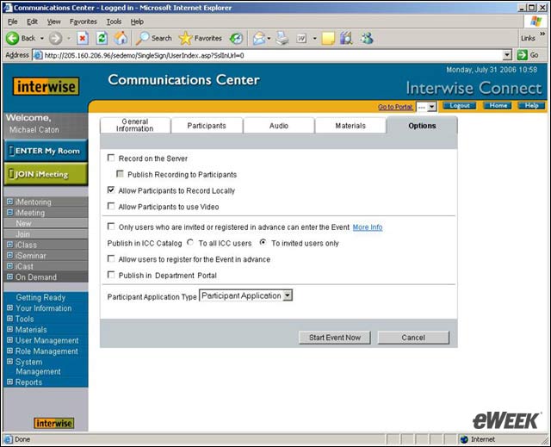Print the page with printer icon

coord(282,38)
